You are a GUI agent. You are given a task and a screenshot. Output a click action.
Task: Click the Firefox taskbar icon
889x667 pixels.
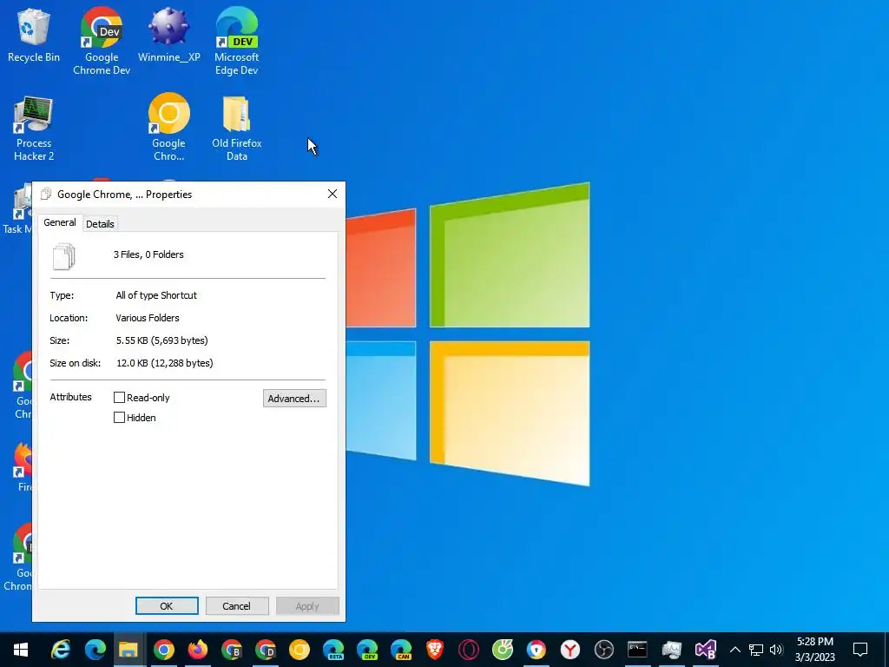click(197, 650)
